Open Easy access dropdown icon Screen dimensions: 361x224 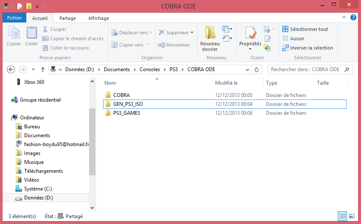pyautogui.click(x=227, y=39)
